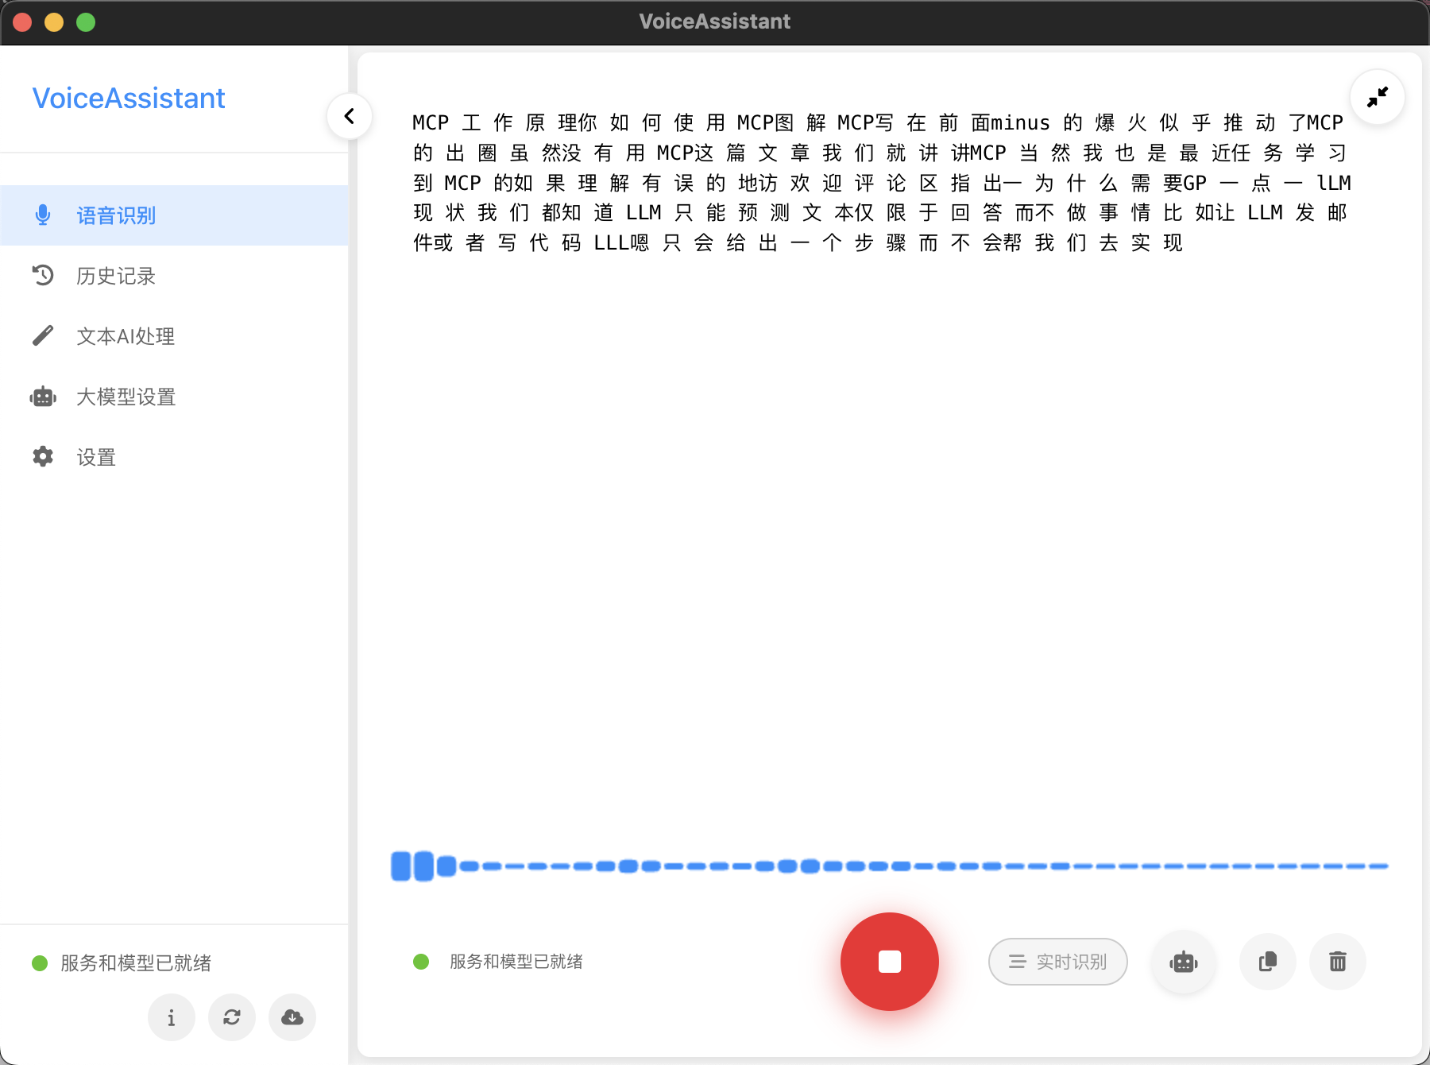Toggle the 实时识别 real-time recognition mode
Viewport: 1430px width, 1065px height.
click(x=1057, y=962)
